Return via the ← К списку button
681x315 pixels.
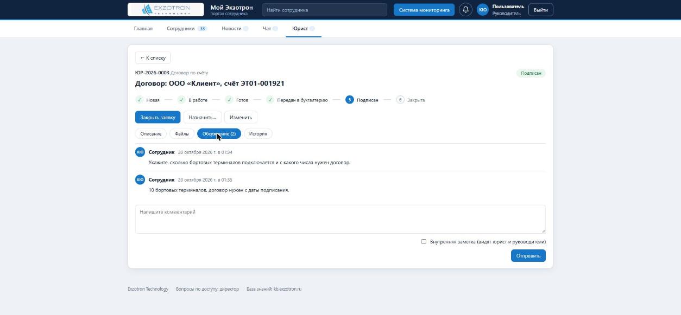tap(153, 57)
